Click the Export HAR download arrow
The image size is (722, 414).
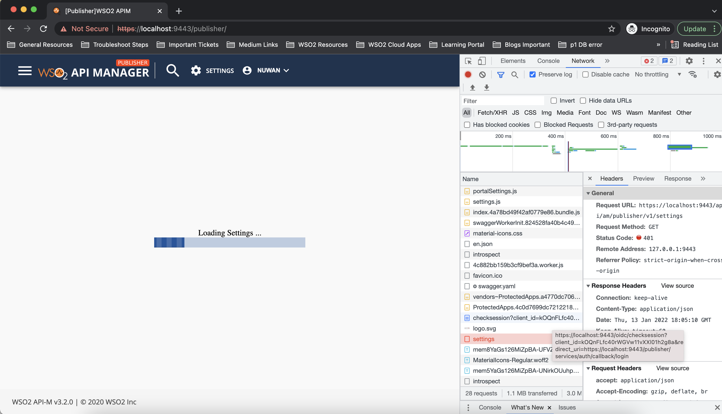[486, 87]
